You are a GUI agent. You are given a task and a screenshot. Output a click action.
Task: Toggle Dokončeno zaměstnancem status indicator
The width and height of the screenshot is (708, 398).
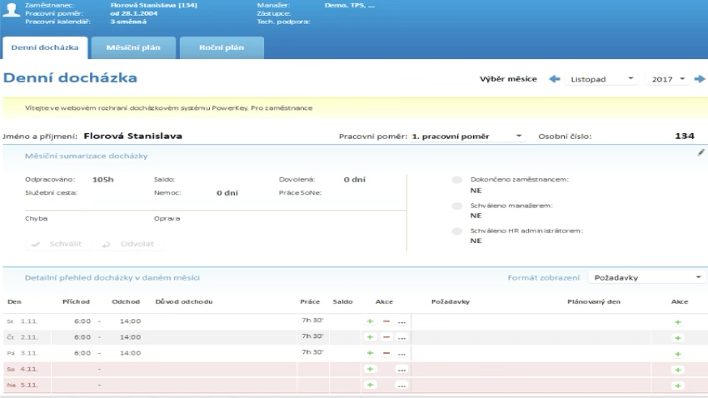point(457,180)
